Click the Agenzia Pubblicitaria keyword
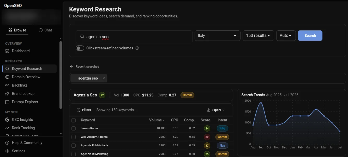348x157 pixels. [x=94, y=145]
